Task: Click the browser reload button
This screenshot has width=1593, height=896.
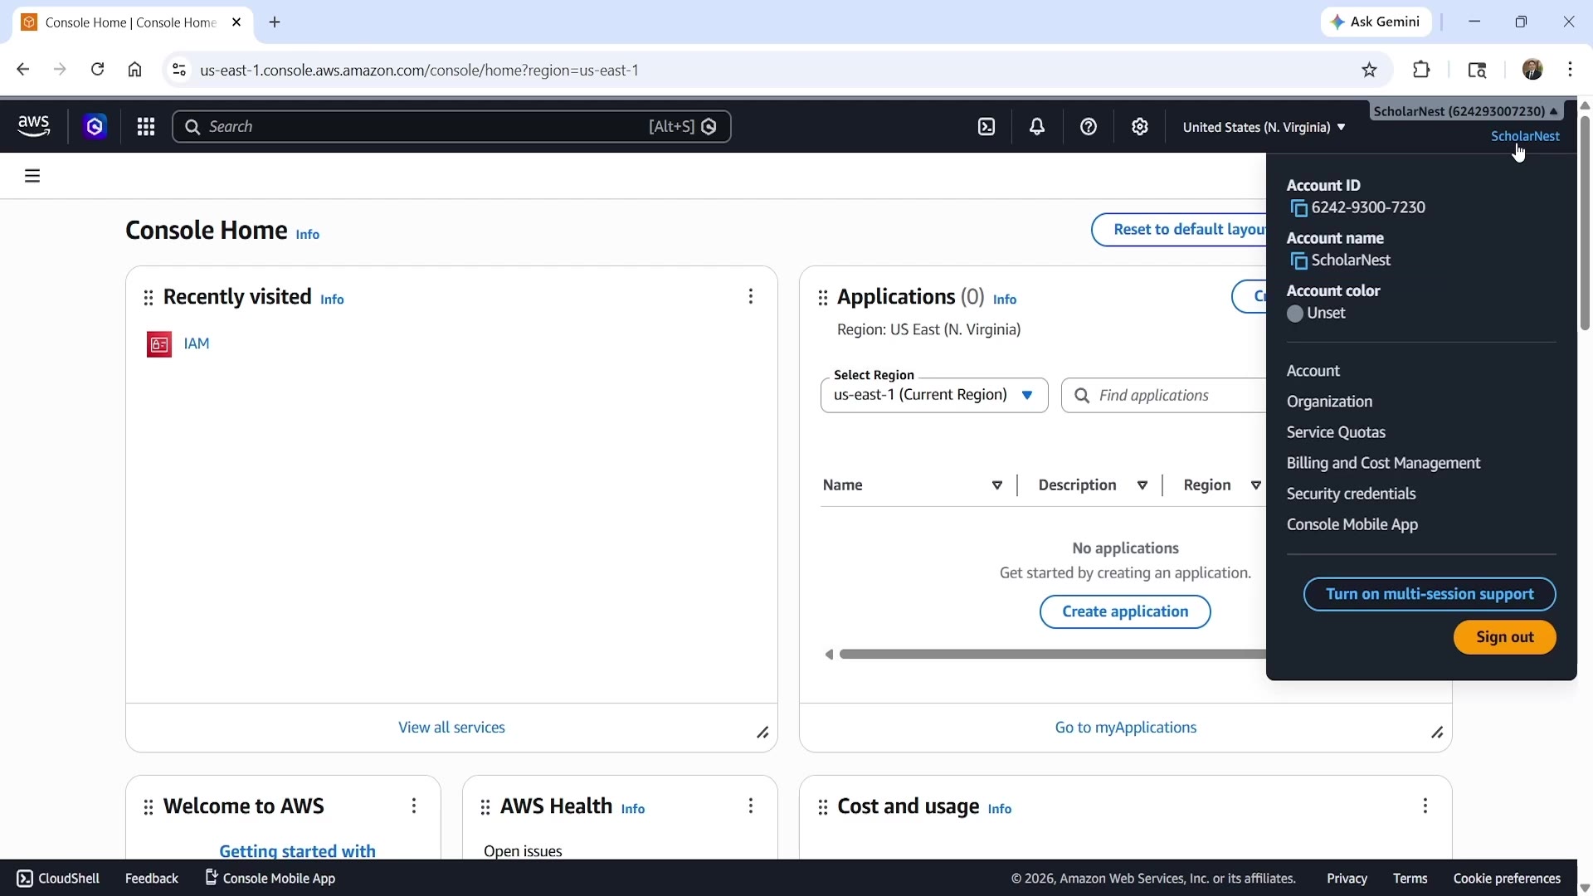Action: coord(98,70)
